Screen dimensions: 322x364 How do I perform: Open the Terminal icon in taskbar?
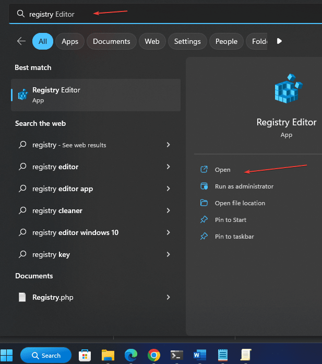[x=177, y=356]
